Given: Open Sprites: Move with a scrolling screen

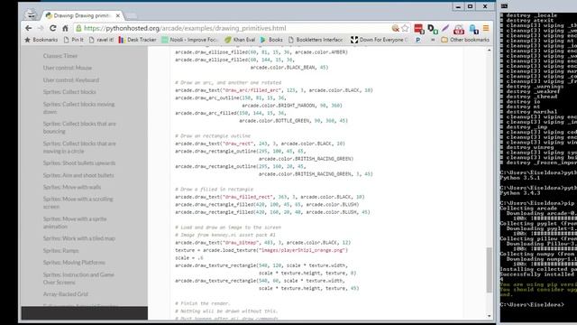Looking at the screenshot, I should (78, 202).
